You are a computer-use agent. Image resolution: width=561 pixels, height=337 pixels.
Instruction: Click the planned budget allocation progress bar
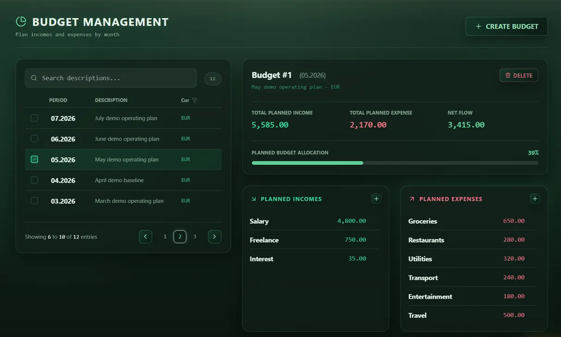pos(395,163)
